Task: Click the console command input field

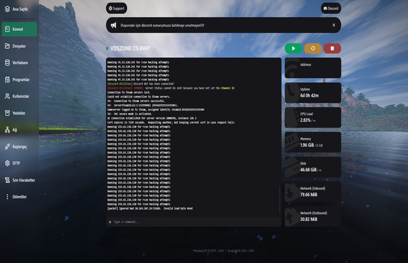Action: coord(194,222)
